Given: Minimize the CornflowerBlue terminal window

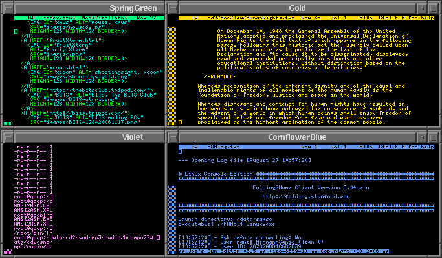Looking at the screenshot, I should pyautogui.click(x=422, y=137).
